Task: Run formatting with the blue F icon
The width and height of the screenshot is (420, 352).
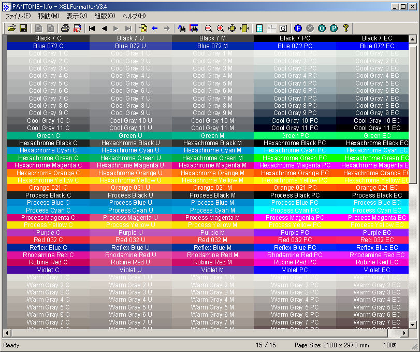Action: tap(298, 28)
